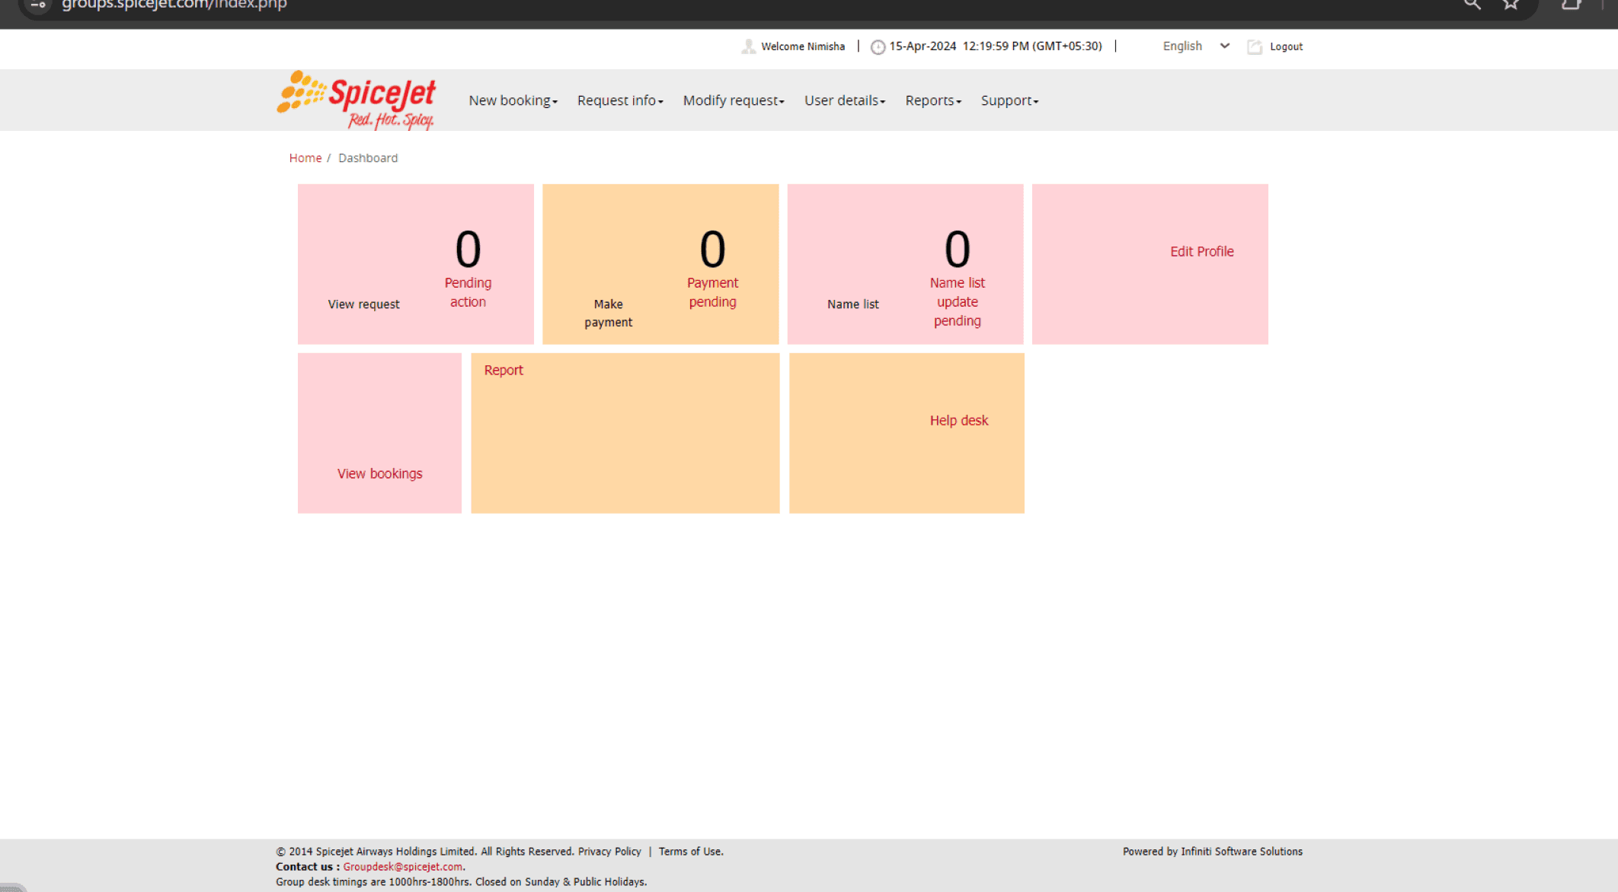This screenshot has height=892, width=1618.
Task: Click the site info icon in address bar
Action: point(38,5)
